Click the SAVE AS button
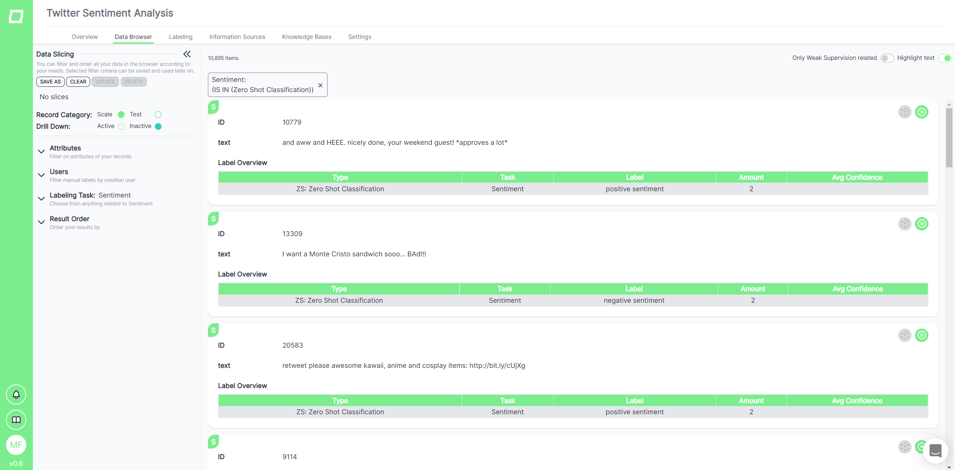This screenshot has width=955, height=470. (x=50, y=82)
